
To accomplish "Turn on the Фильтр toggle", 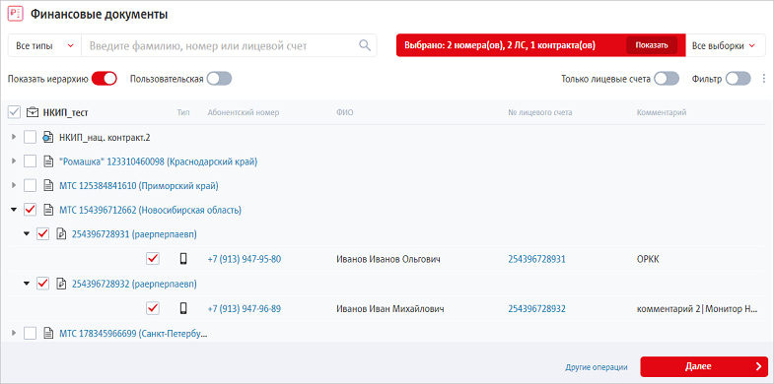I will (x=738, y=79).
